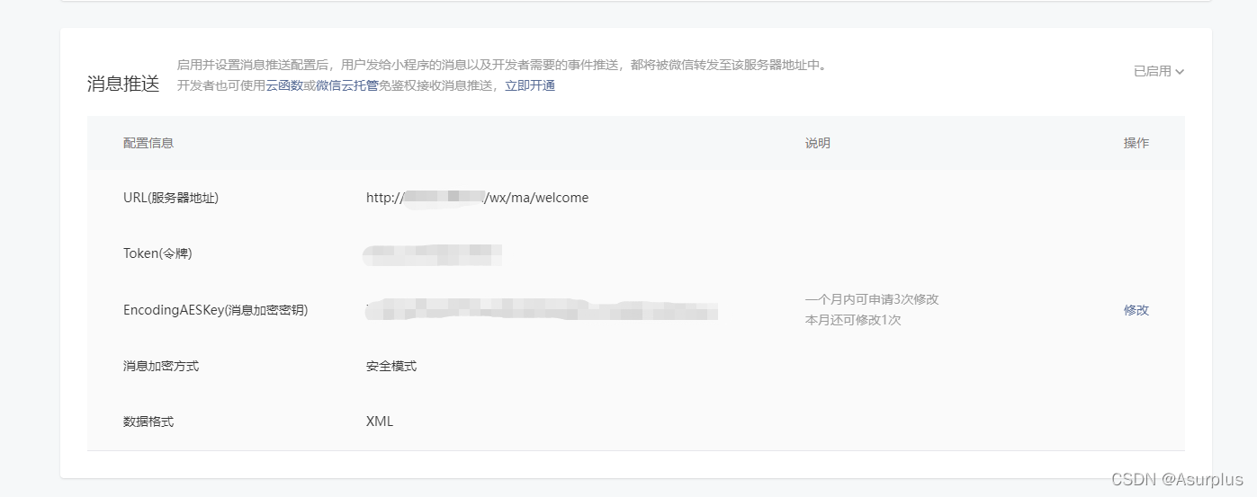Click the 说明 column header

(x=818, y=143)
